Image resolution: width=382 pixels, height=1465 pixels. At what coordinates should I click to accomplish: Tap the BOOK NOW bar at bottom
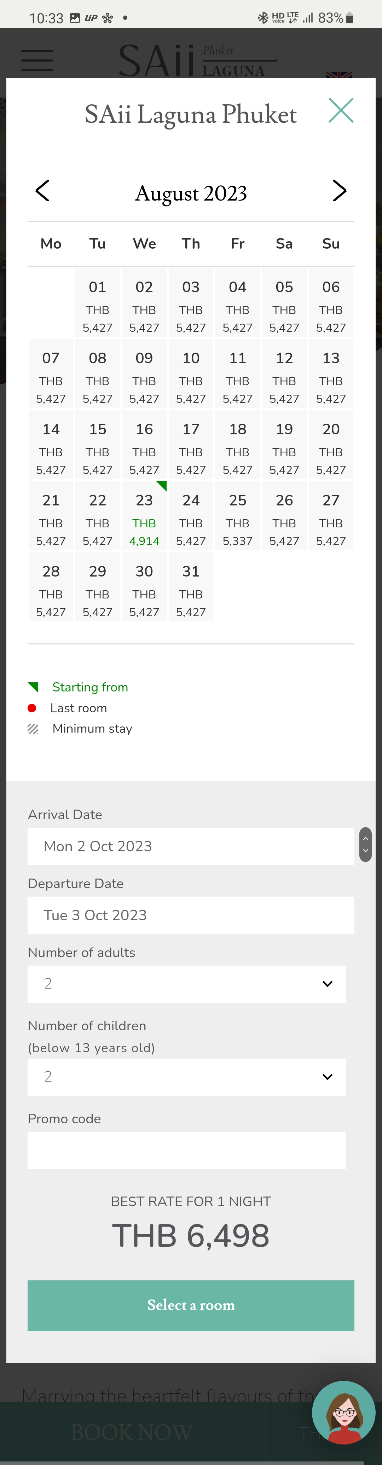coord(132,1431)
